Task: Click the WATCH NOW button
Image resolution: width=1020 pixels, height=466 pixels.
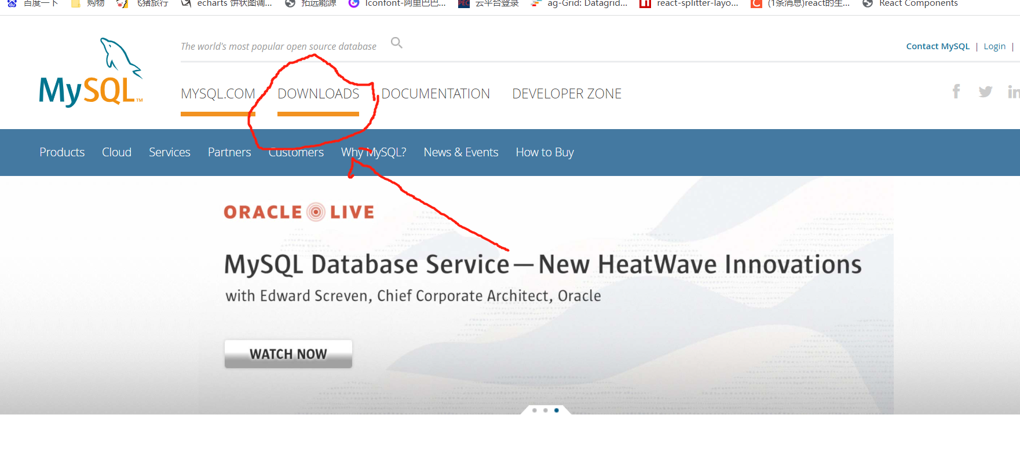Action: tap(288, 354)
